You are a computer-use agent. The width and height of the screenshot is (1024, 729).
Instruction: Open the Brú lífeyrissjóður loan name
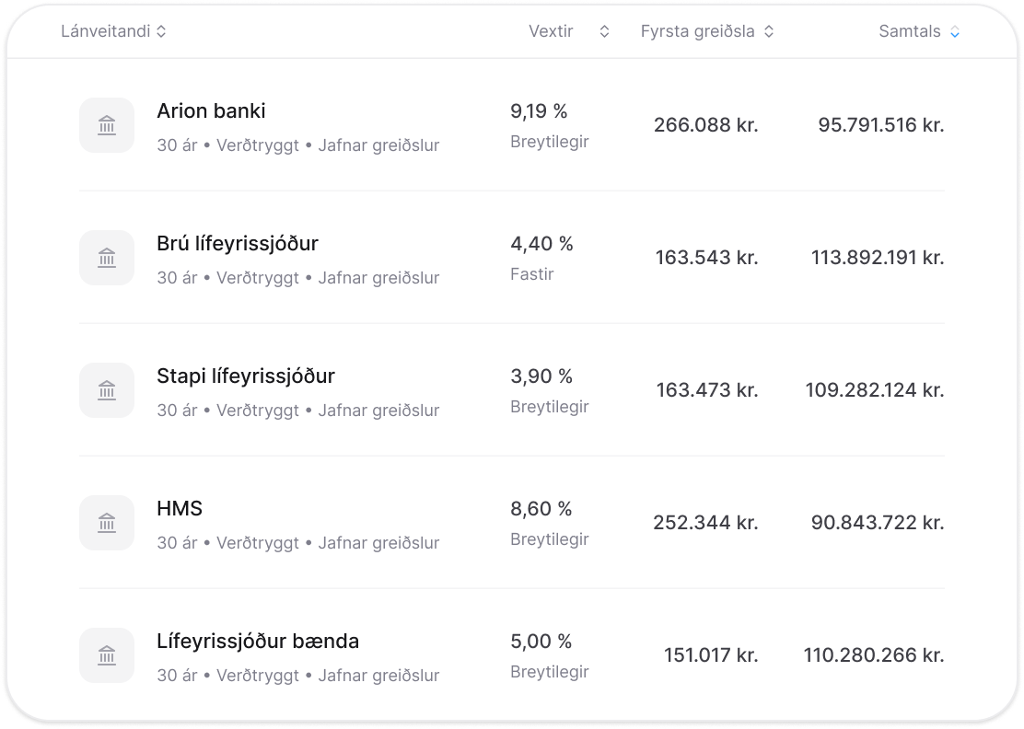click(x=238, y=244)
